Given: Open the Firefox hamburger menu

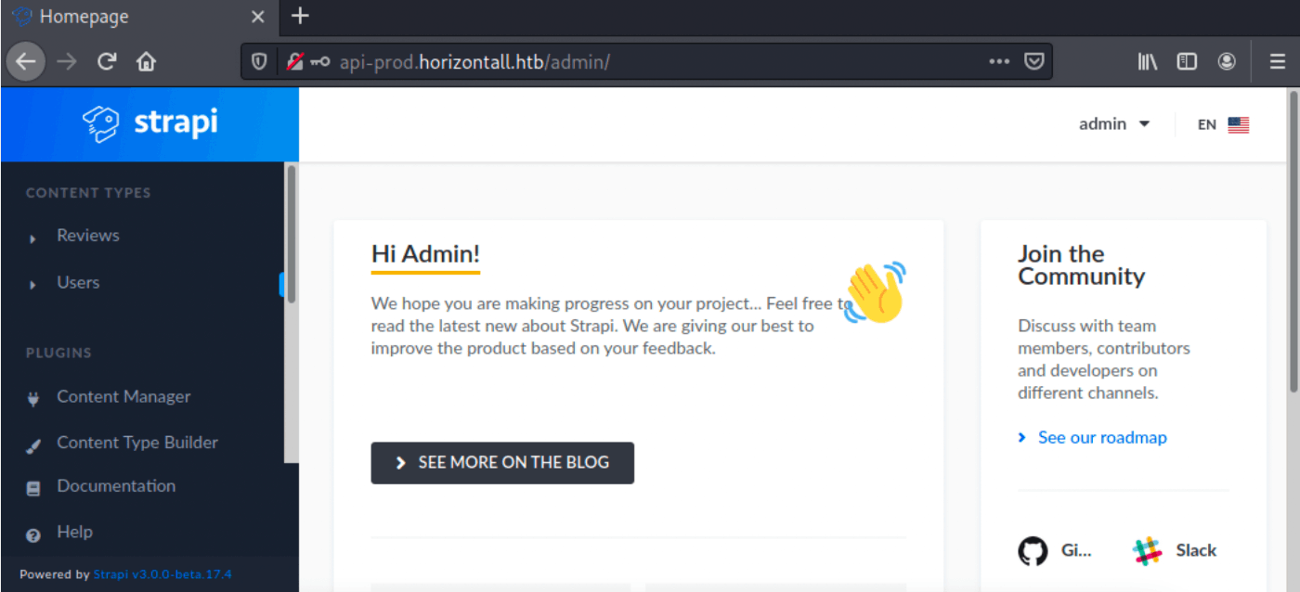Looking at the screenshot, I should coord(1279,62).
